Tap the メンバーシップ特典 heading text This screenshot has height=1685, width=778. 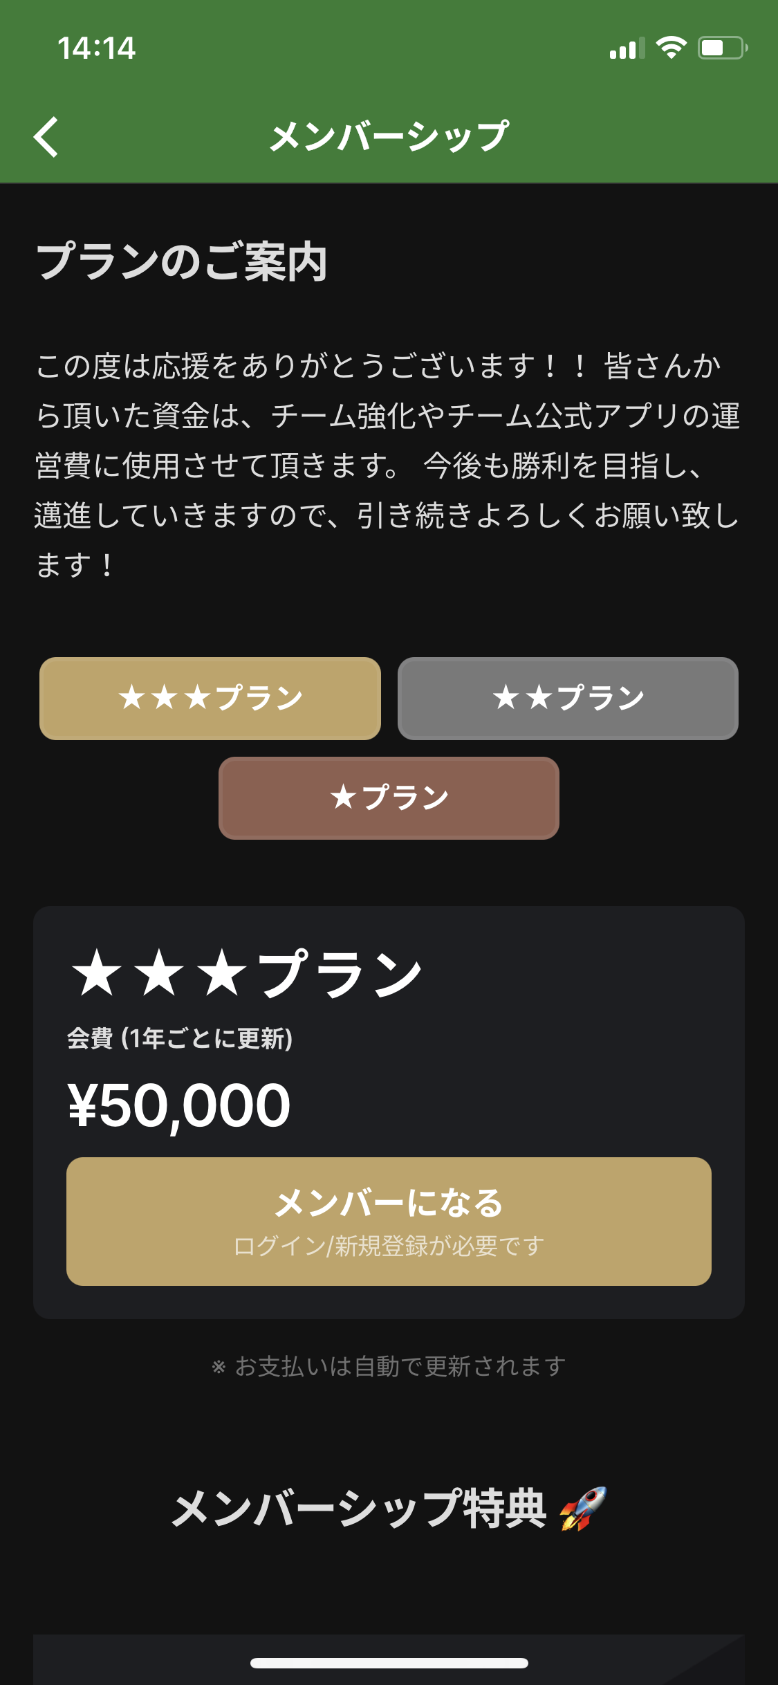click(x=360, y=1509)
